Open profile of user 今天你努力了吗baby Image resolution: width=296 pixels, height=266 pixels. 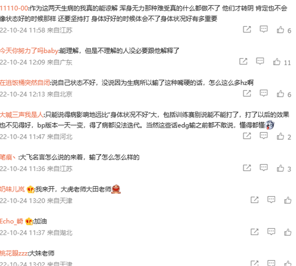coord(29,50)
